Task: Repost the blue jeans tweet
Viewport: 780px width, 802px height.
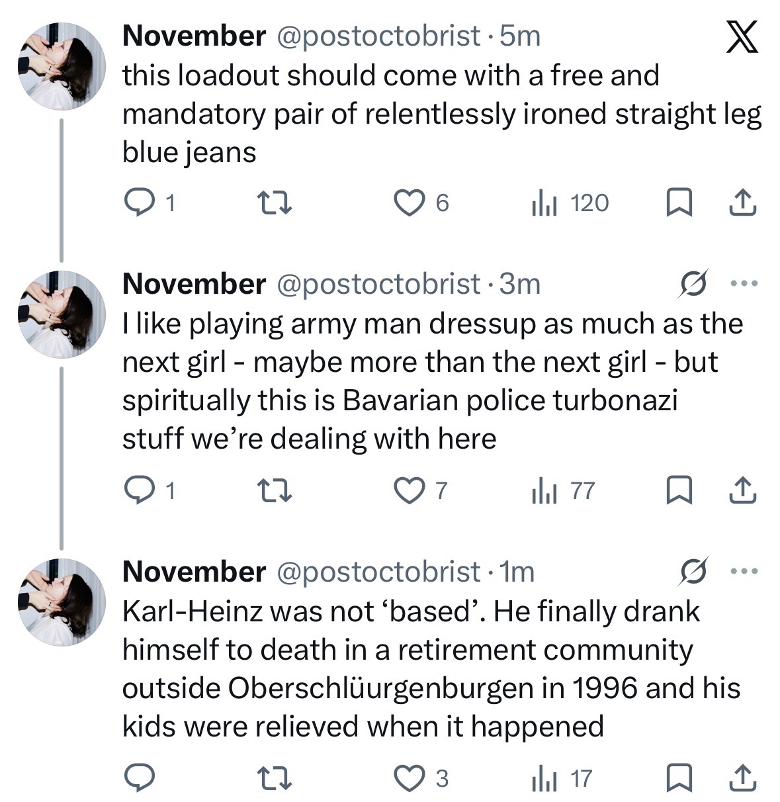Action: tap(274, 202)
